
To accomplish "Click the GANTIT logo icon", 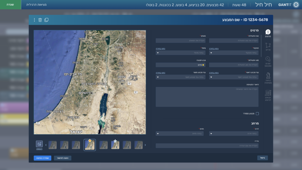I will click(x=296, y=5).
